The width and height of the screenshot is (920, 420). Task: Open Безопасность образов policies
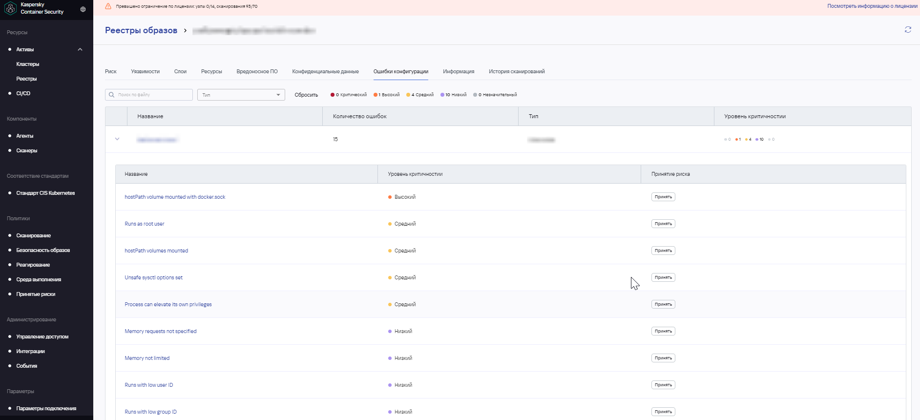pos(43,250)
